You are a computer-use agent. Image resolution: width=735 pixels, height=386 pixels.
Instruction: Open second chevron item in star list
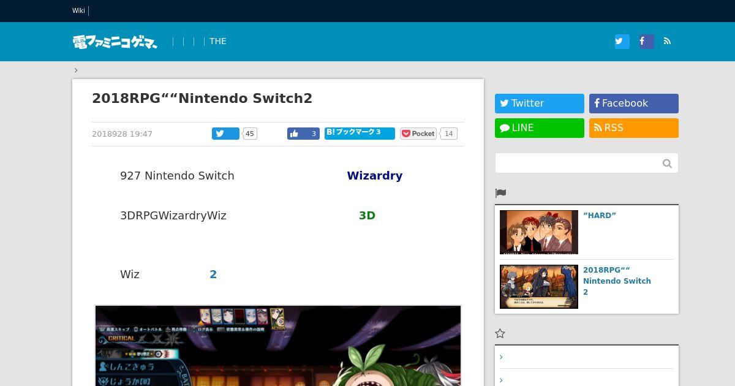pyautogui.click(x=501, y=380)
